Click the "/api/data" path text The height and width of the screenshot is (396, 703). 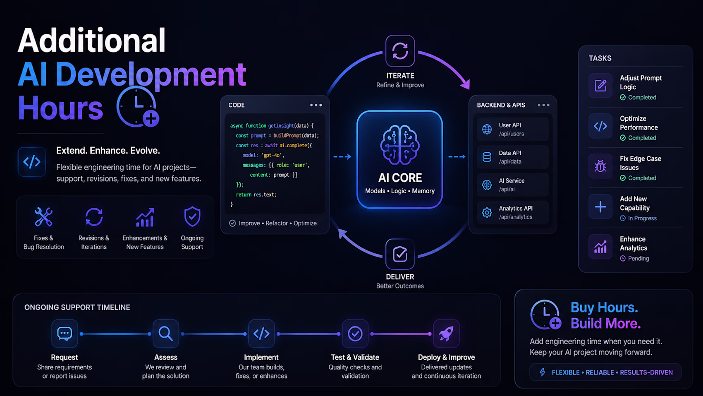point(510,162)
